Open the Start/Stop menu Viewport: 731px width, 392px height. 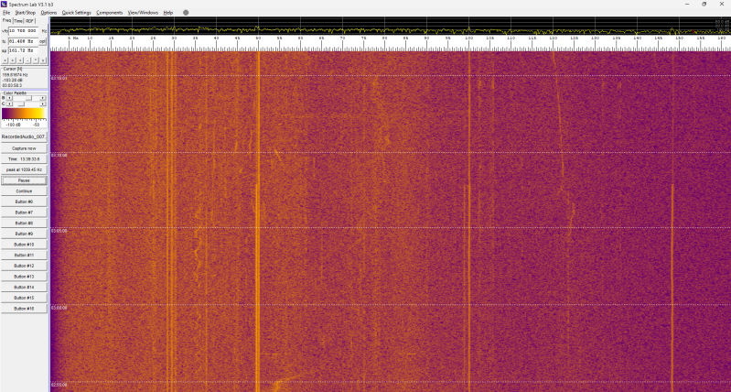26,13
